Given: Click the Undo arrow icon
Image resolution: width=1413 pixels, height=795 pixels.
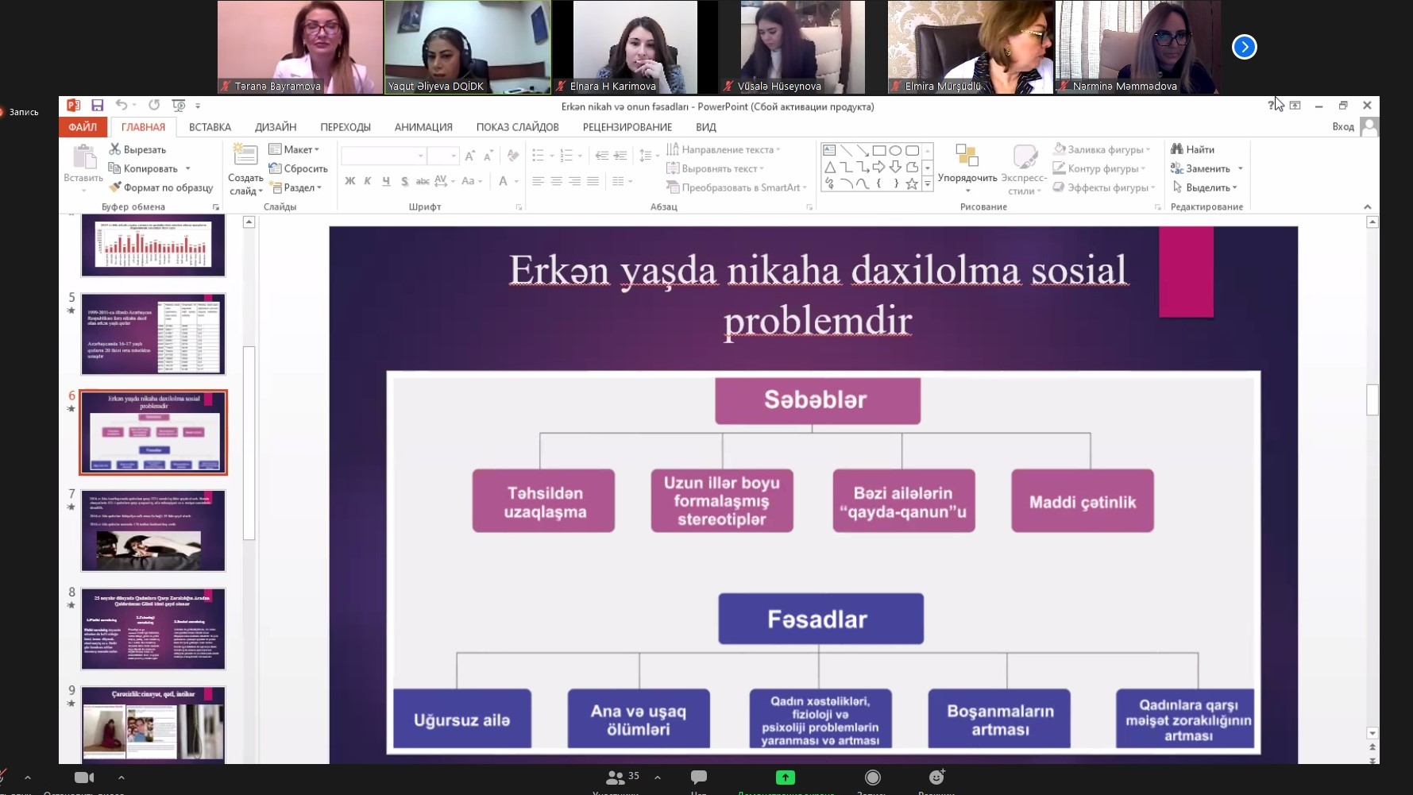Looking at the screenshot, I should [121, 106].
